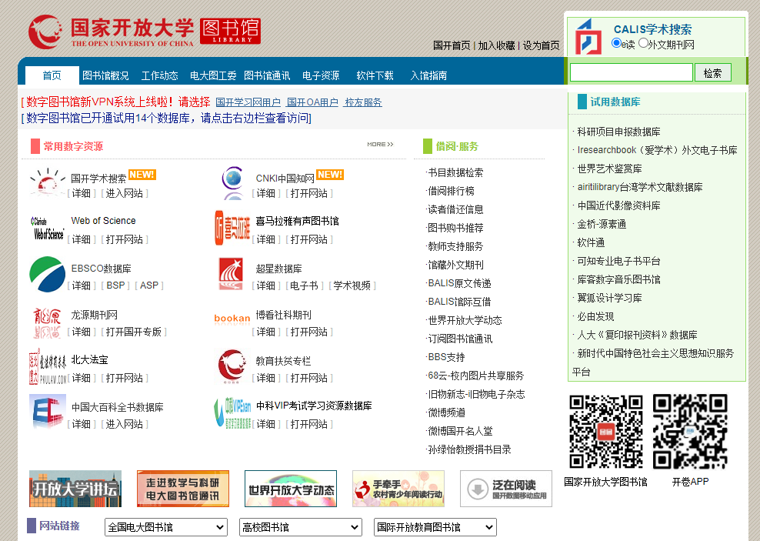Click the 世界开放大学动态 banner

point(291,489)
